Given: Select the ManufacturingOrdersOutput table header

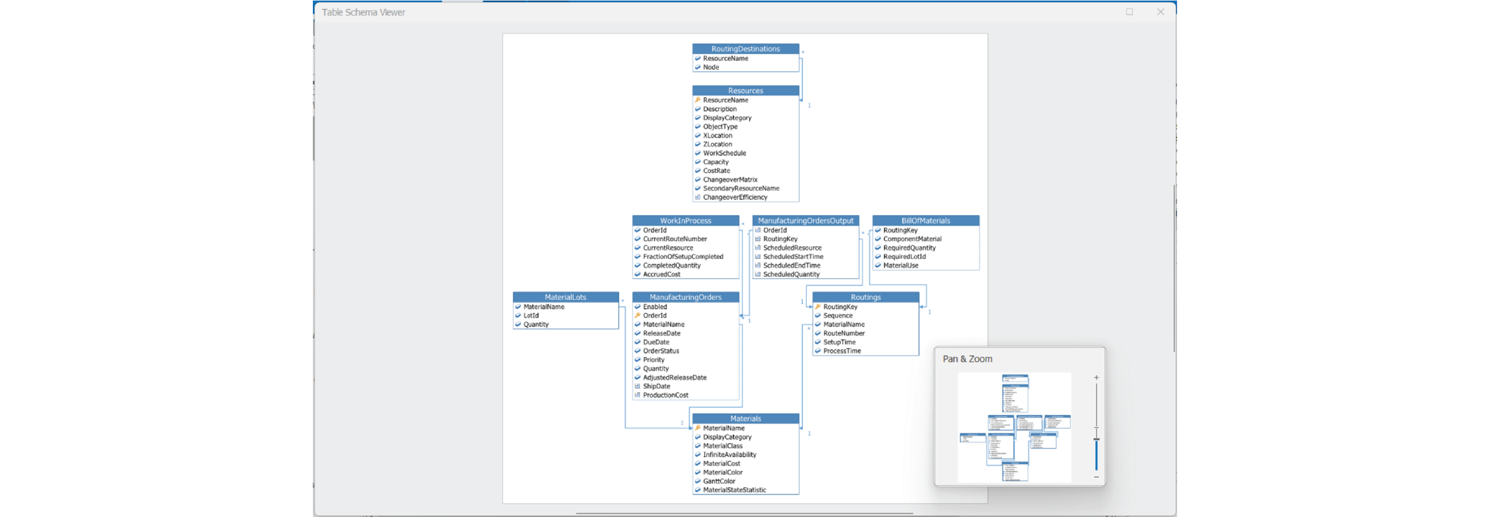Looking at the screenshot, I should click(x=805, y=221).
